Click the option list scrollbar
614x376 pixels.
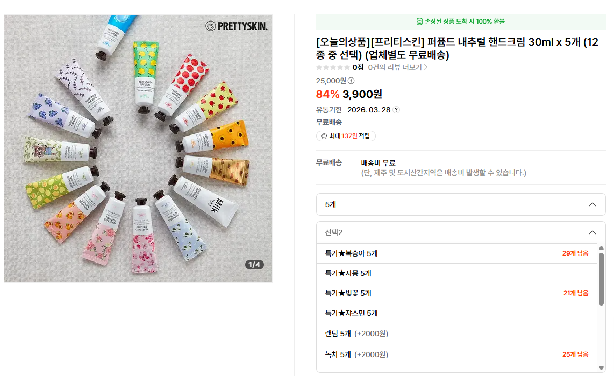pyautogui.click(x=601, y=279)
